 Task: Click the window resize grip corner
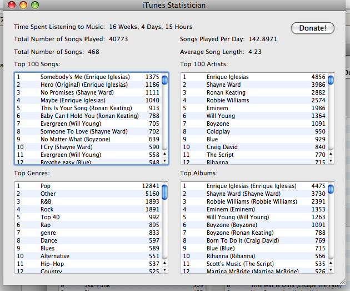[x=342, y=282]
